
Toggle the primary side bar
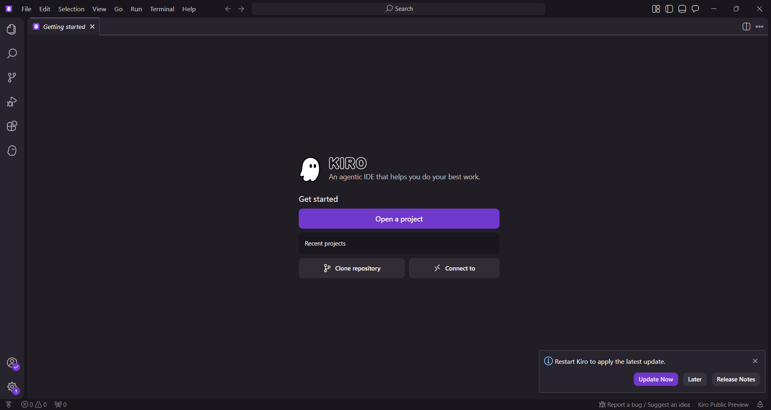pos(669,9)
